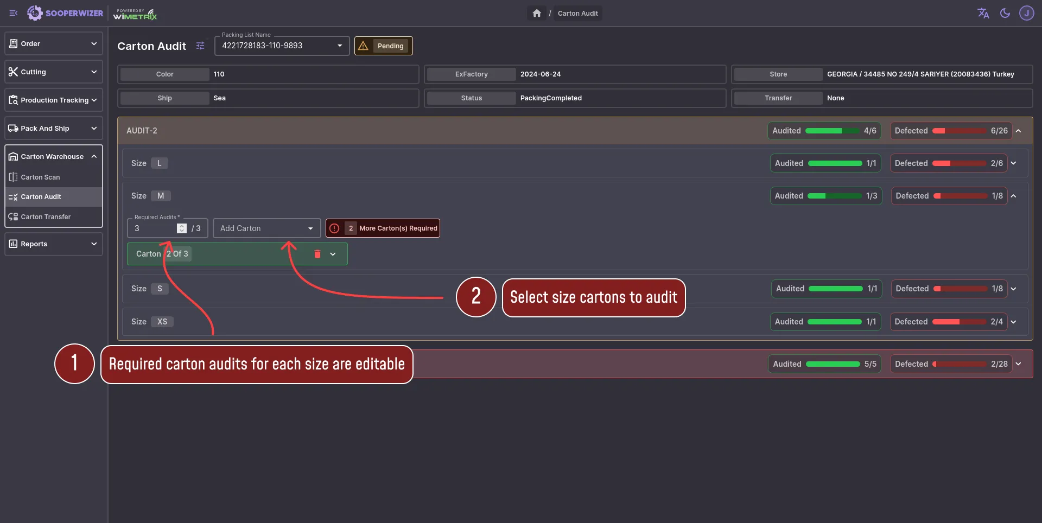Click the warning triangle on the Pending badge
Image resolution: width=1042 pixels, height=523 pixels.
(x=363, y=46)
